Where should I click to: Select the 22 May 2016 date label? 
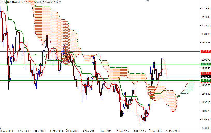pyautogui.click(x=173, y=131)
